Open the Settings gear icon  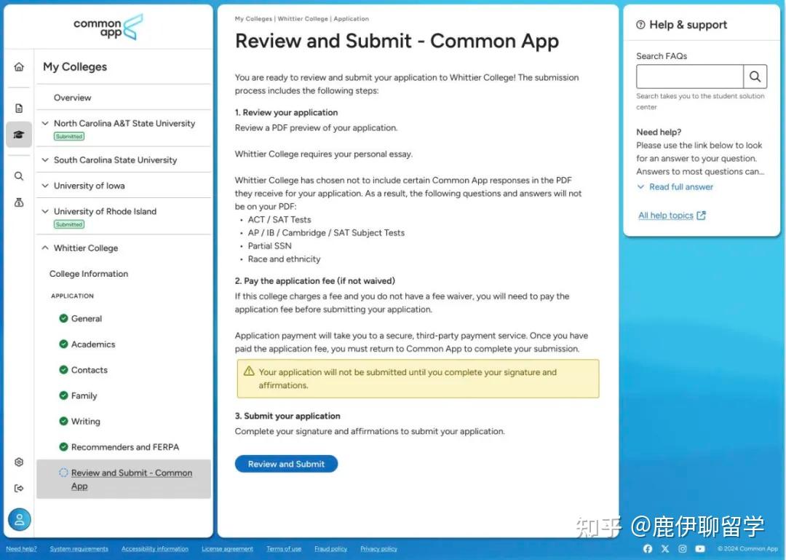[19, 462]
